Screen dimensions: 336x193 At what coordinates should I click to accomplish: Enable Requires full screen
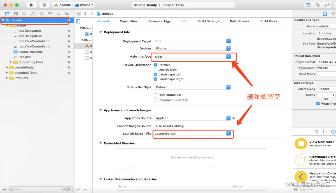[x=155, y=100]
